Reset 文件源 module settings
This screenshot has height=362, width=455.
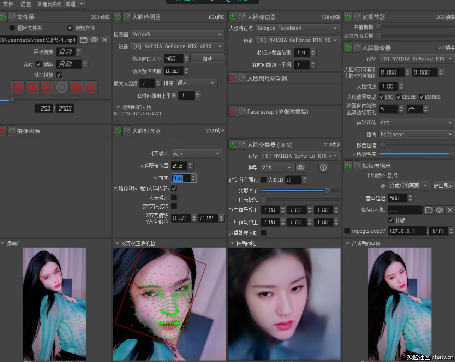pos(12,17)
